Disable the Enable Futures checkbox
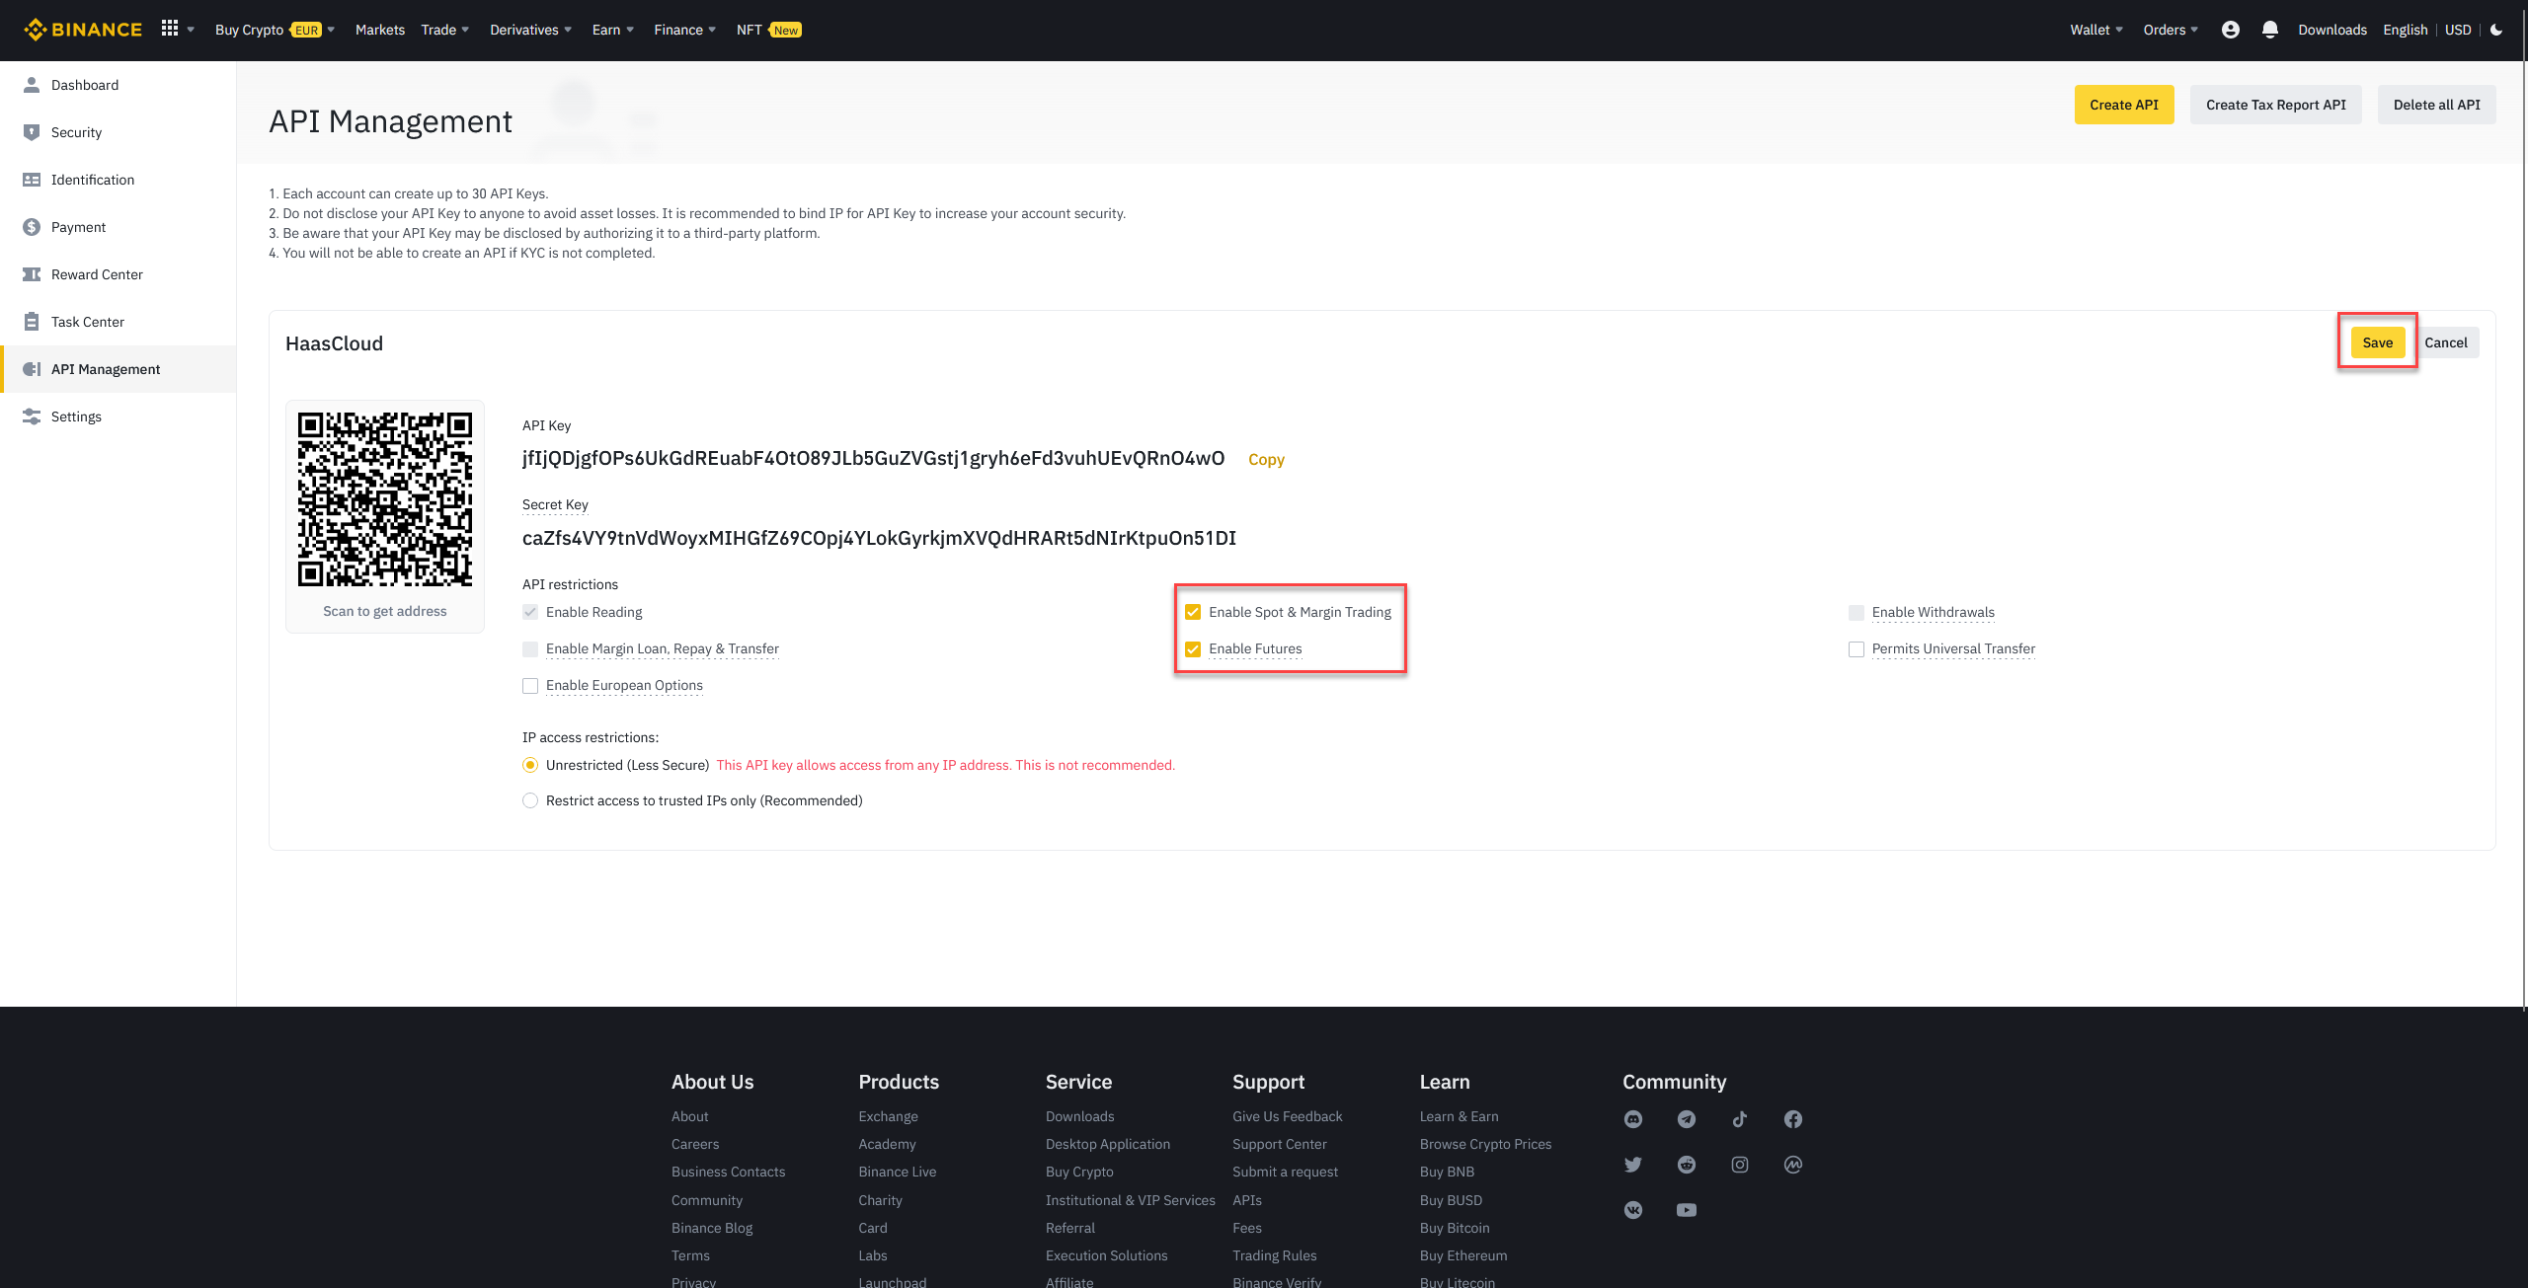Image resolution: width=2528 pixels, height=1288 pixels. (x=1194, y=648)
